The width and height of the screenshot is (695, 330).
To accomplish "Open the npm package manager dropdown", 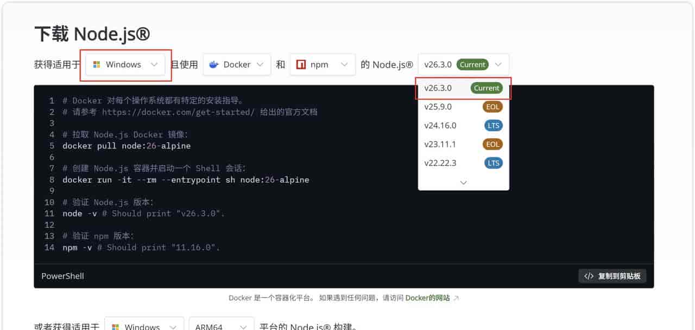I will (x=323, y=64).
